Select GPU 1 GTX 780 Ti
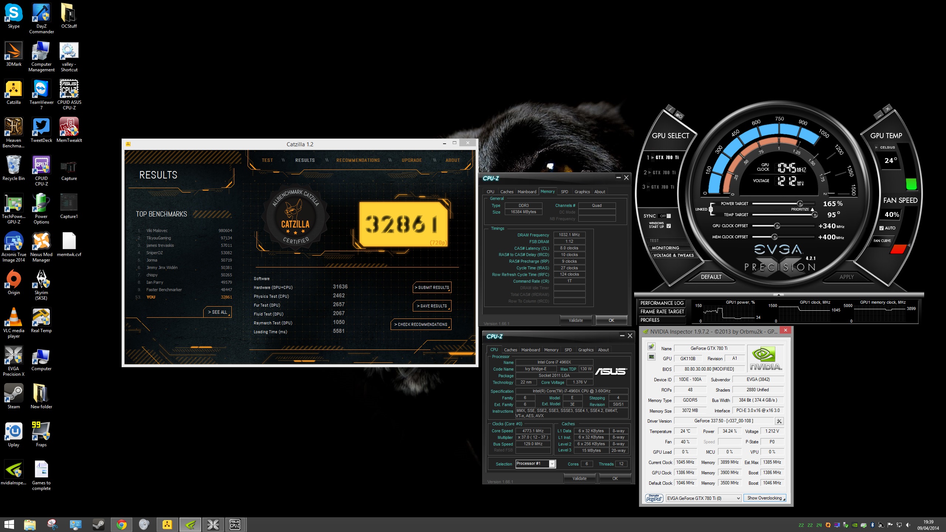Viewport: 946px width, 532px height. pyautogui.click(x=663, y=157)
